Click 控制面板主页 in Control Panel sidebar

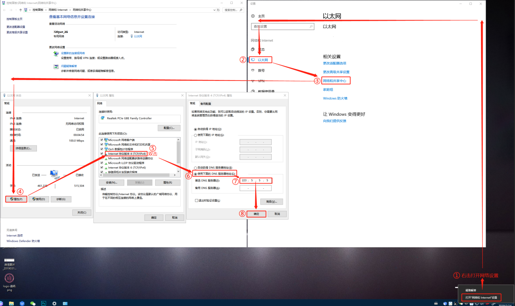coord(14,19)
